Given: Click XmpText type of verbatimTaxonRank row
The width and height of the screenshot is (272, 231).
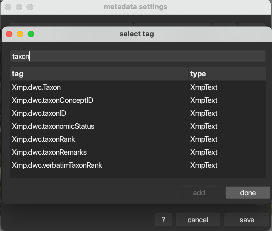Looking at the screenshot, I should pos(204,165).
